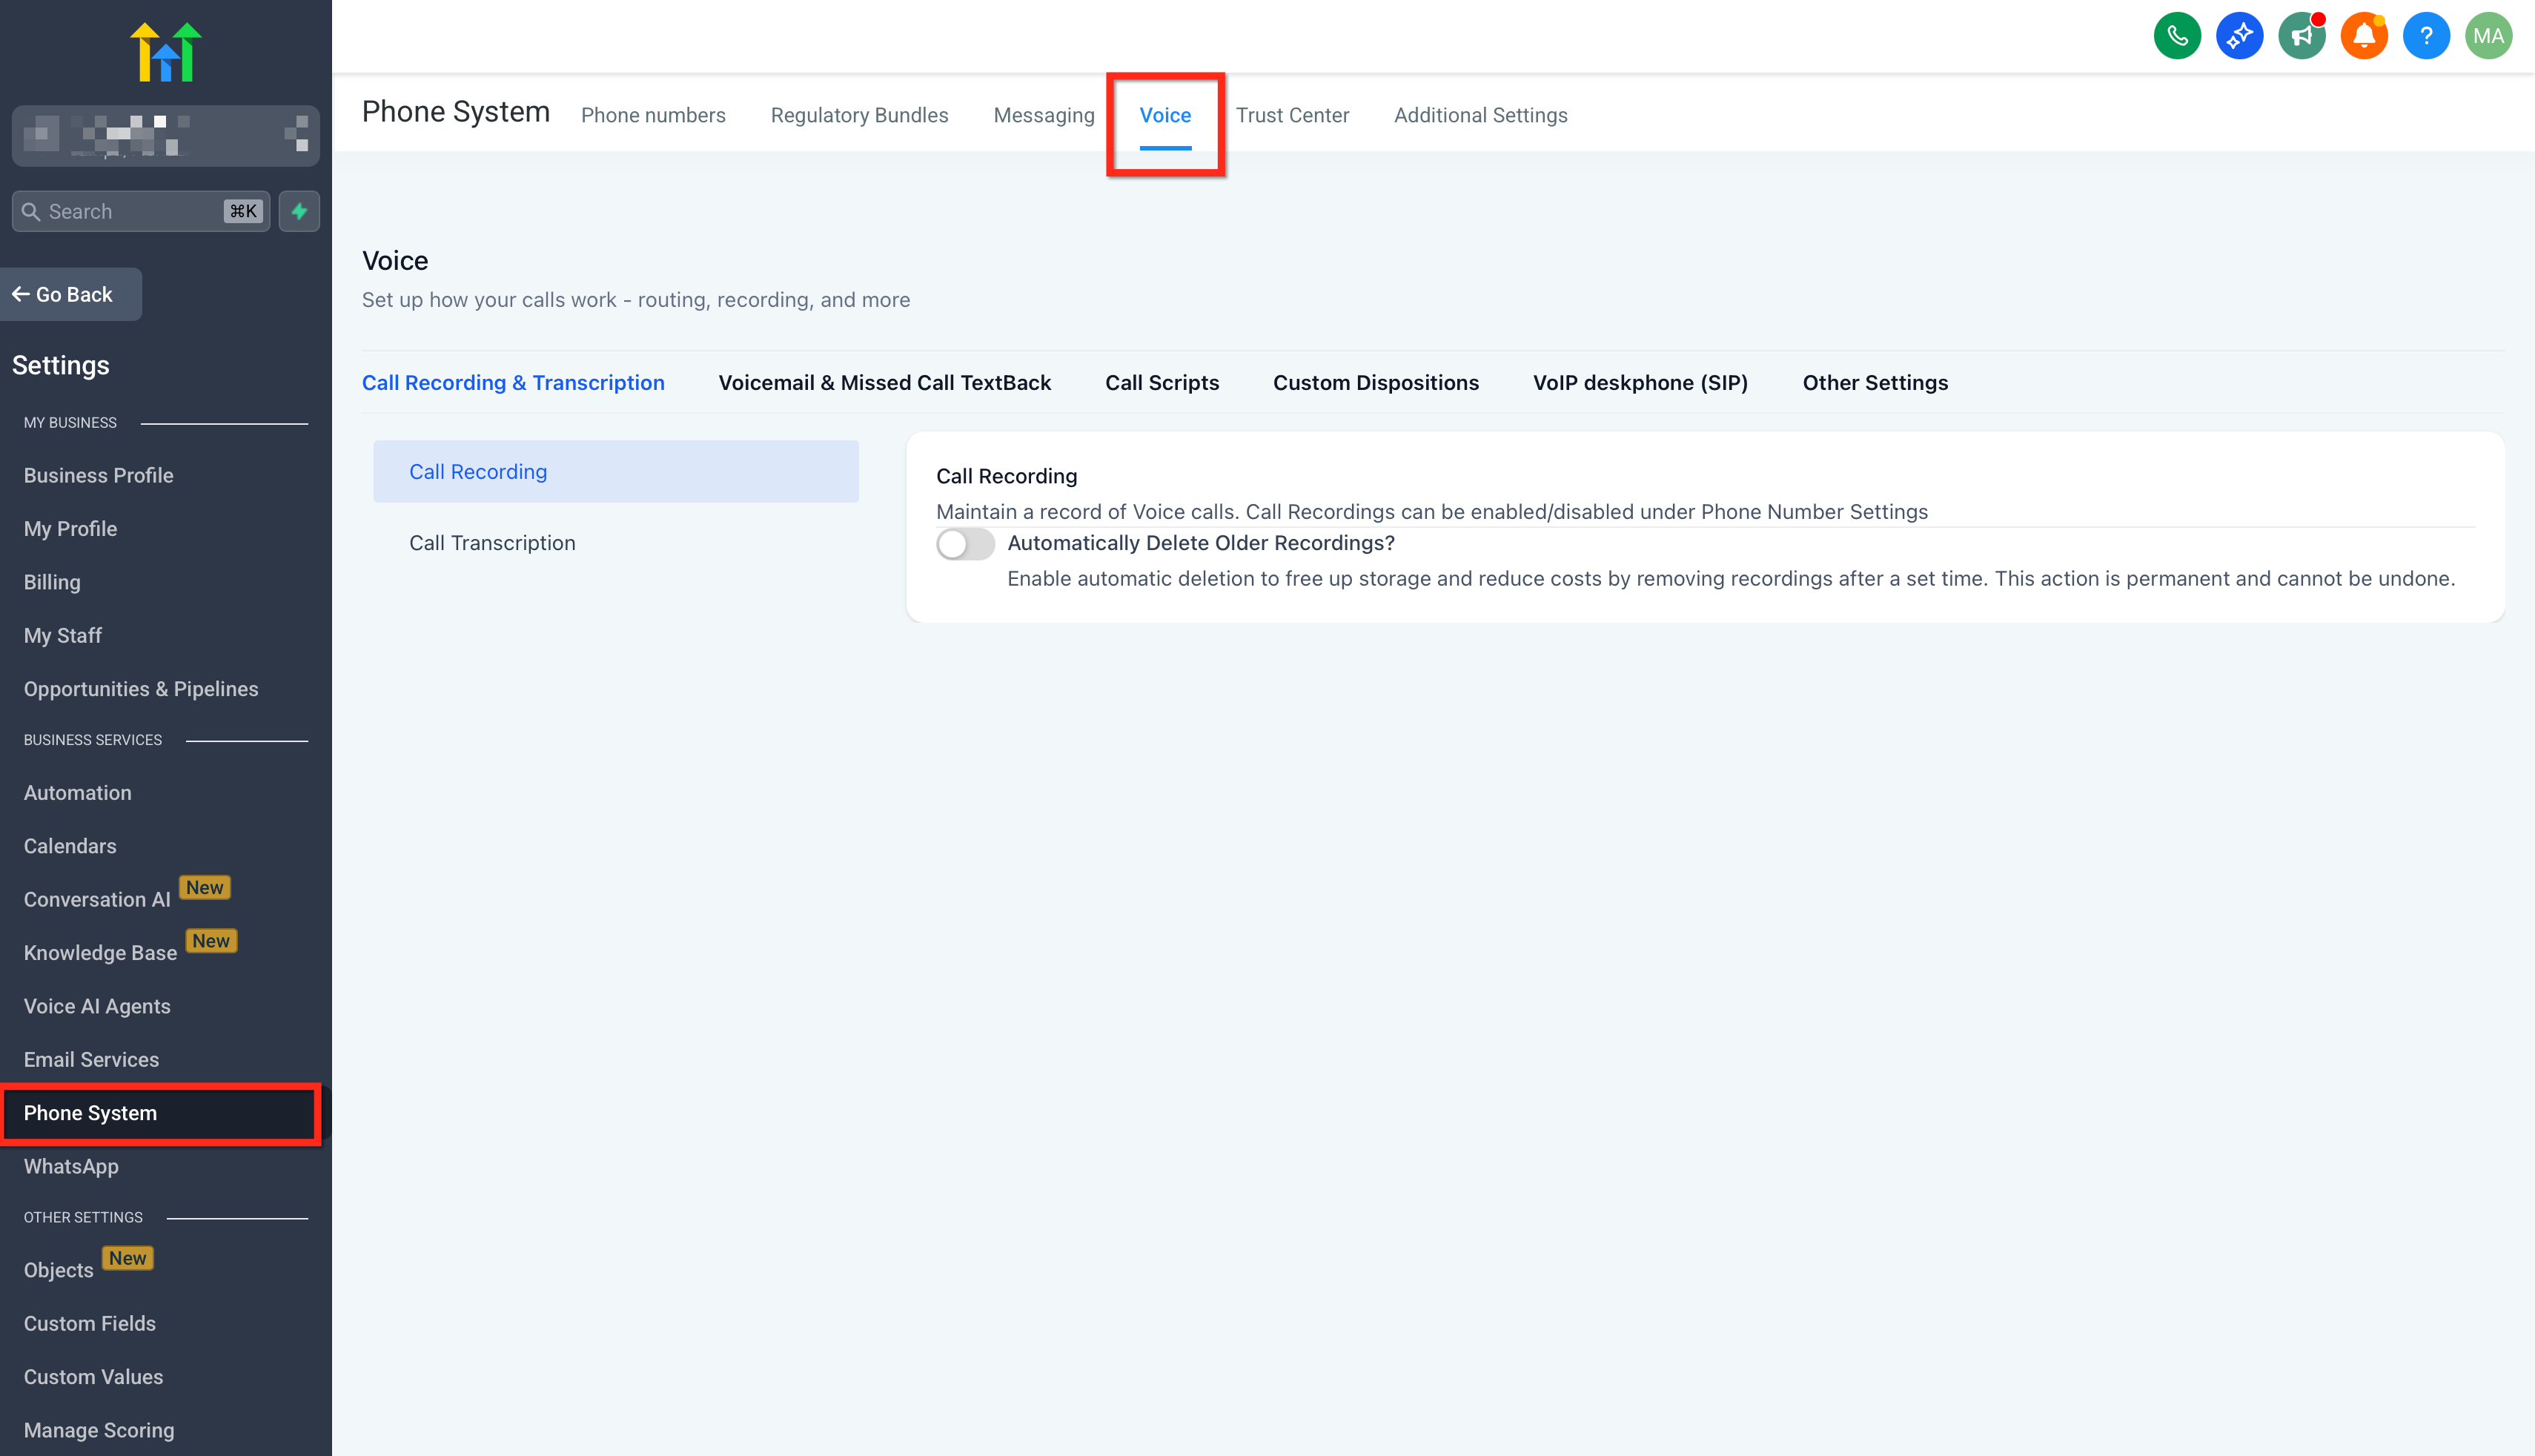Open the Trust Center tab
The image size is (2535, 1456).
tap(1291, 115)
